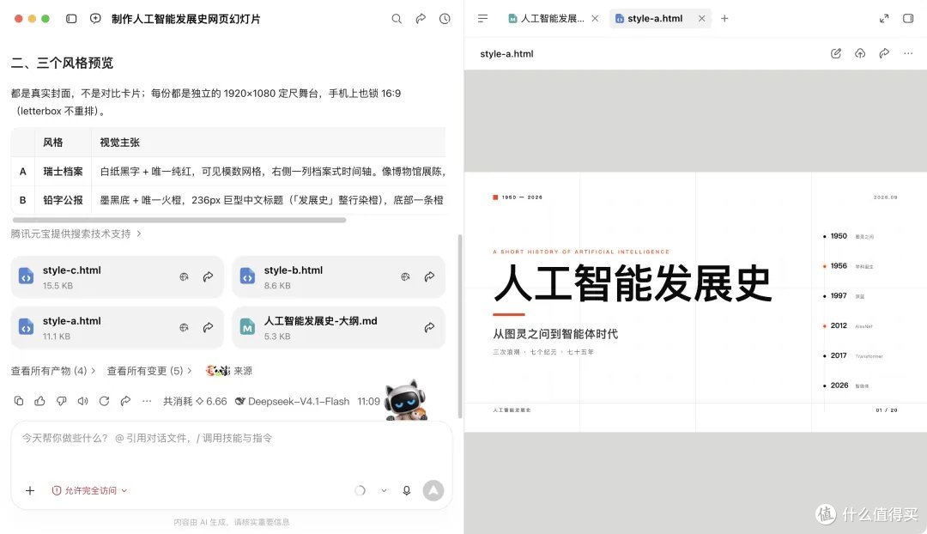Image resolution: width=927 pixels, height=534 pixels.
Task: Open style-c.html file card
Action: click(x=117, y=276)
